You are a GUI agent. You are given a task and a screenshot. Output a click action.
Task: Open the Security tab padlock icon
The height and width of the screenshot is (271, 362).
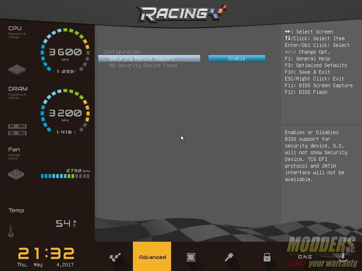click(x=267, y=257)
